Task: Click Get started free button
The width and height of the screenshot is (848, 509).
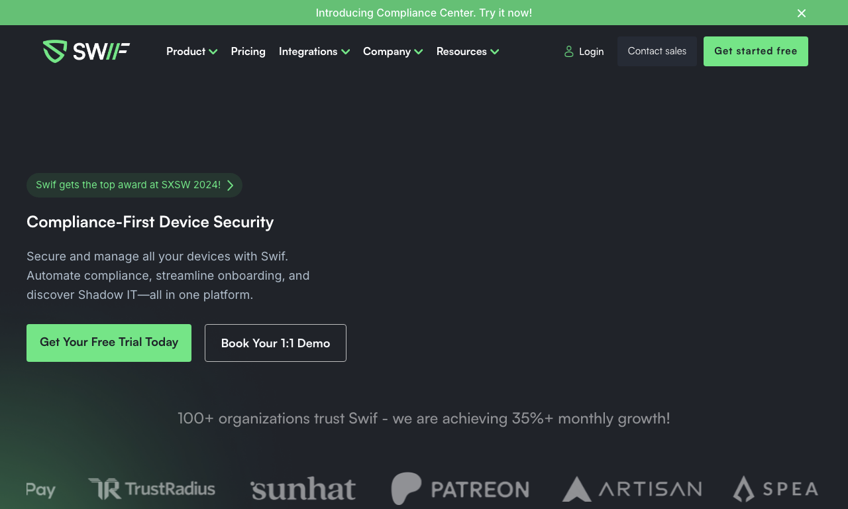Action: (756, 51)
